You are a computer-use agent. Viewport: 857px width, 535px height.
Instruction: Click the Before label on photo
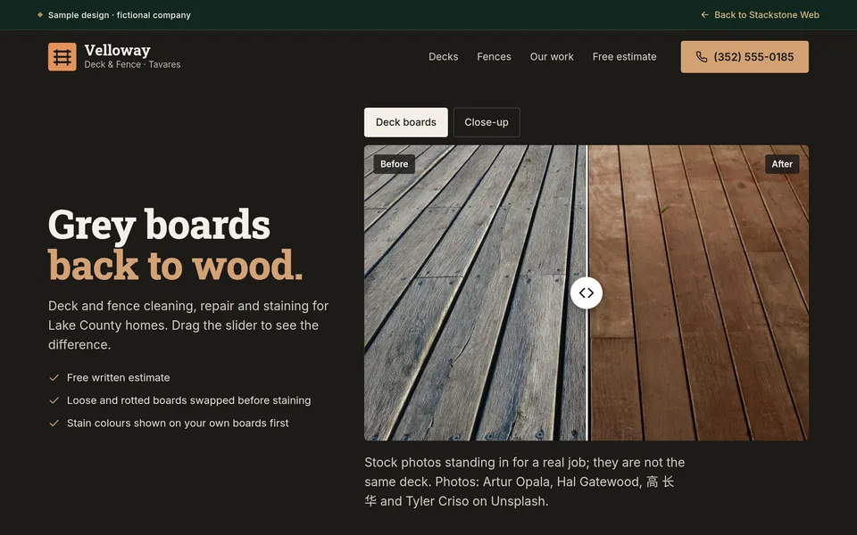pyautogui.click(x=394, y=164)
